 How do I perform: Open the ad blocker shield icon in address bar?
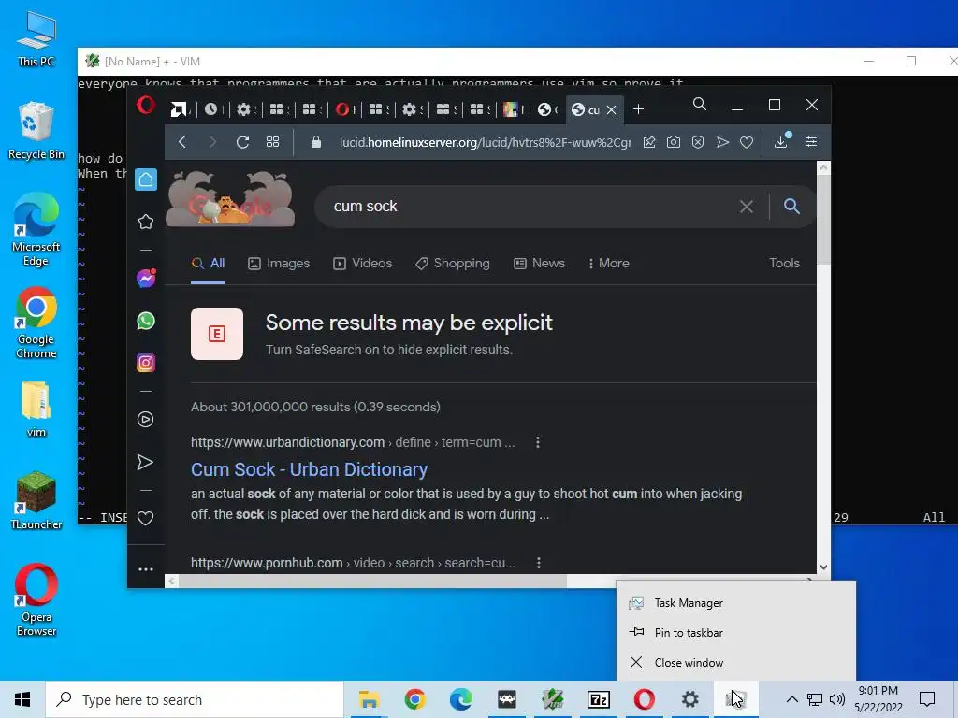698,142
